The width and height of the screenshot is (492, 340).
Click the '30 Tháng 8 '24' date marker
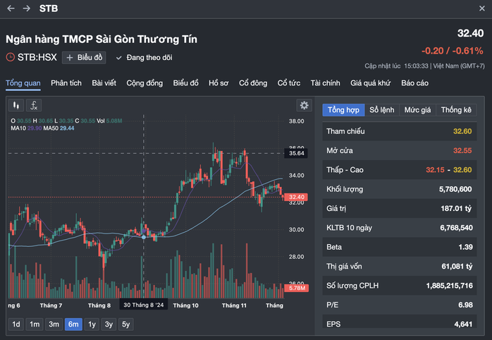coord(143,305)
